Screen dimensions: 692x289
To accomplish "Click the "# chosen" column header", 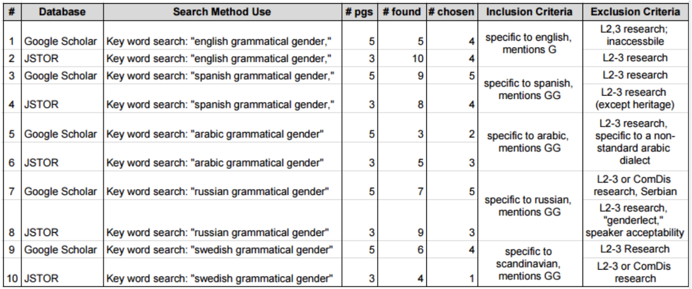I will click(451, 12).
